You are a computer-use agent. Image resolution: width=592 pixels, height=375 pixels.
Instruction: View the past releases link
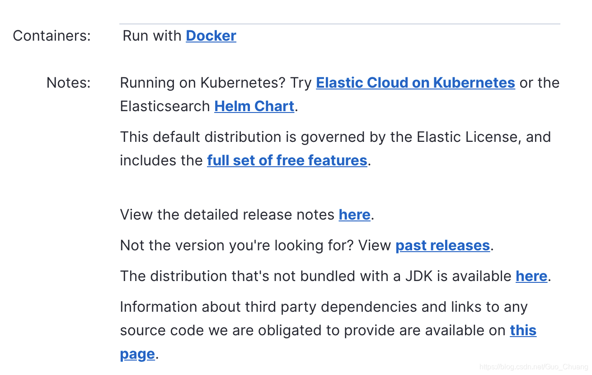(x=443, y=245)
